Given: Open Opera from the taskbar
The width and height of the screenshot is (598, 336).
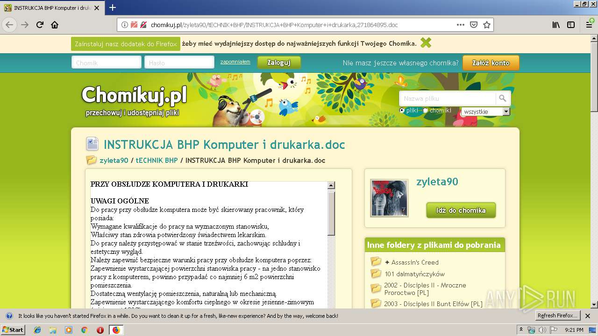Looking at the screenshot, I should [x=100, y=330].
